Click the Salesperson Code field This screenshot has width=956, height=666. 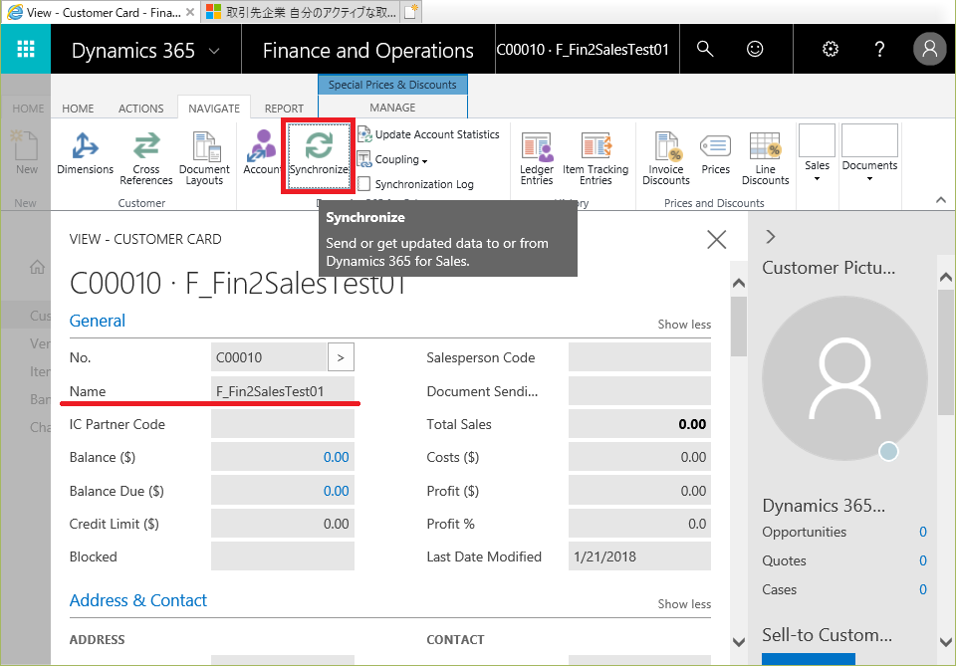pos(639,357)
